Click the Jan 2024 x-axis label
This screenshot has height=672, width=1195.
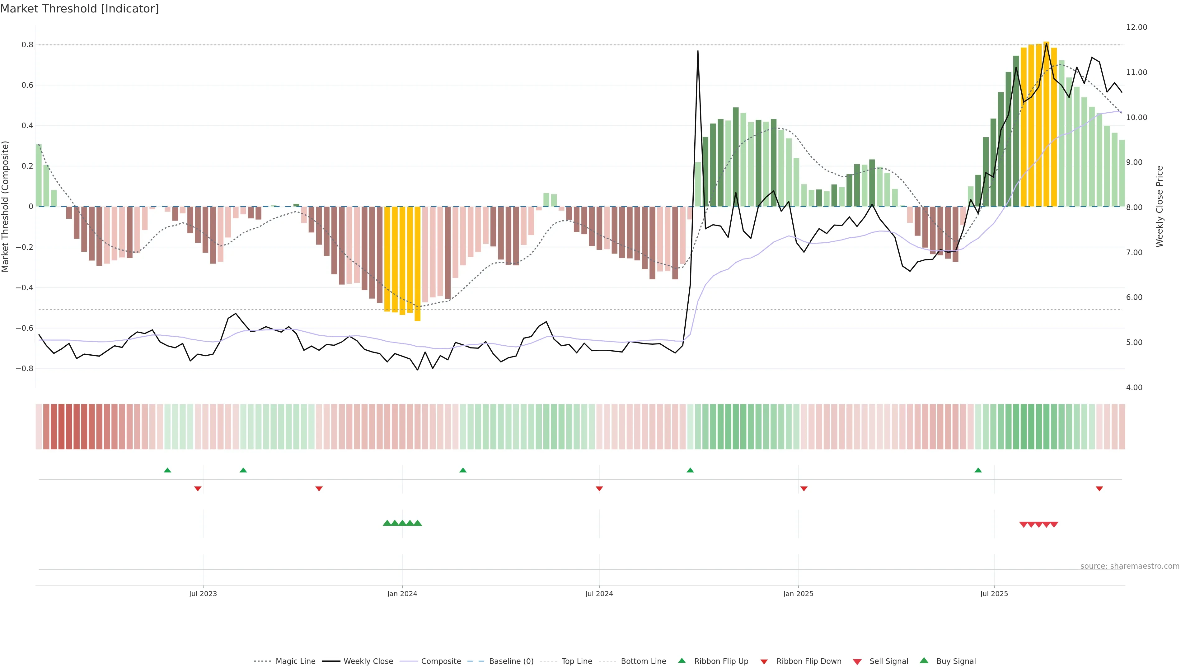tap(402, 594)
